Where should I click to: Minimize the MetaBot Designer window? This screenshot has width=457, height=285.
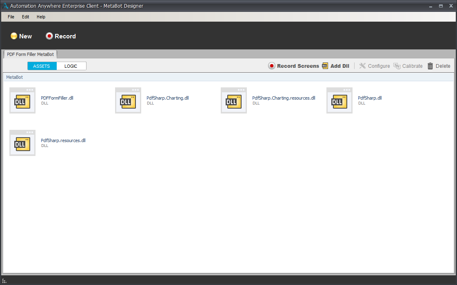pos(430,6)
